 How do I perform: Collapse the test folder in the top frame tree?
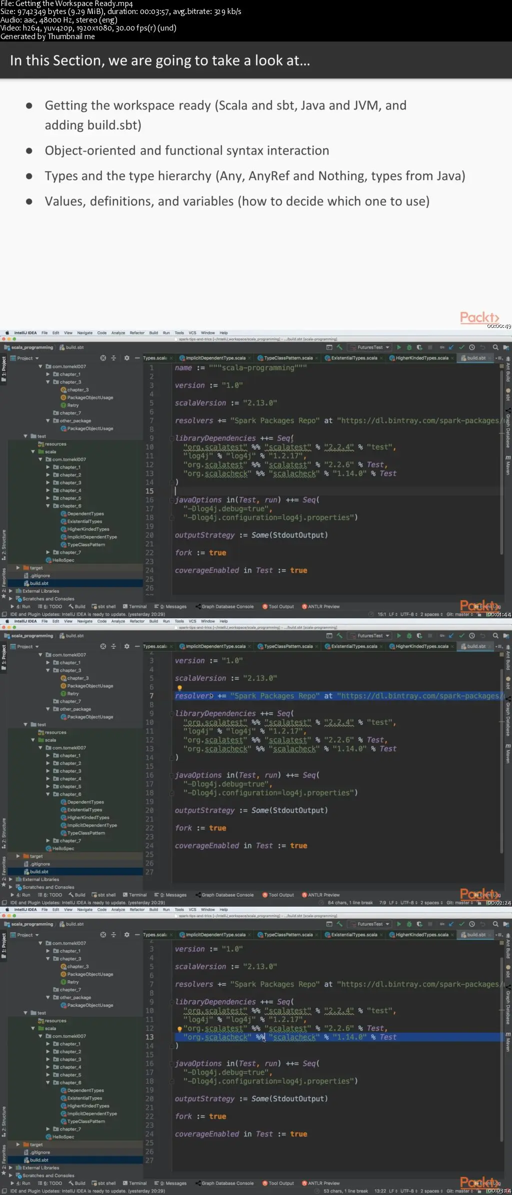[x=25, y=437]
